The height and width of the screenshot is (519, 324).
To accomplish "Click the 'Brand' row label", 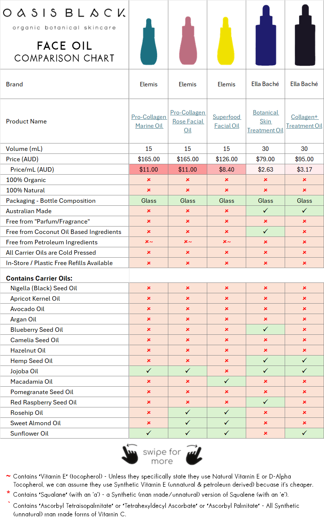I will point(14,84).
